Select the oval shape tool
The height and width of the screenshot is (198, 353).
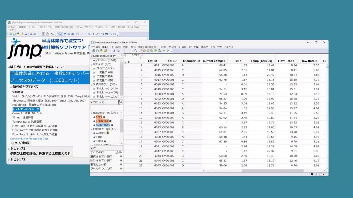coord(114,34)
